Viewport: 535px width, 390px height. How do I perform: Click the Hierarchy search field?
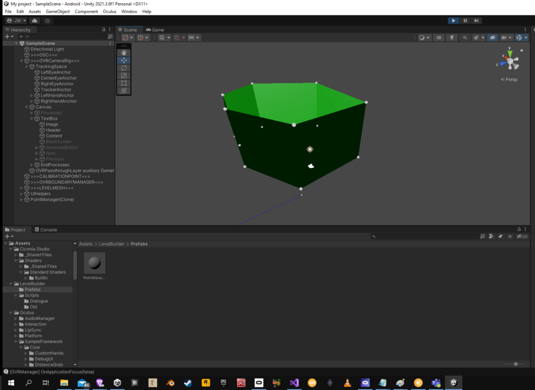[x=63, y=37]
